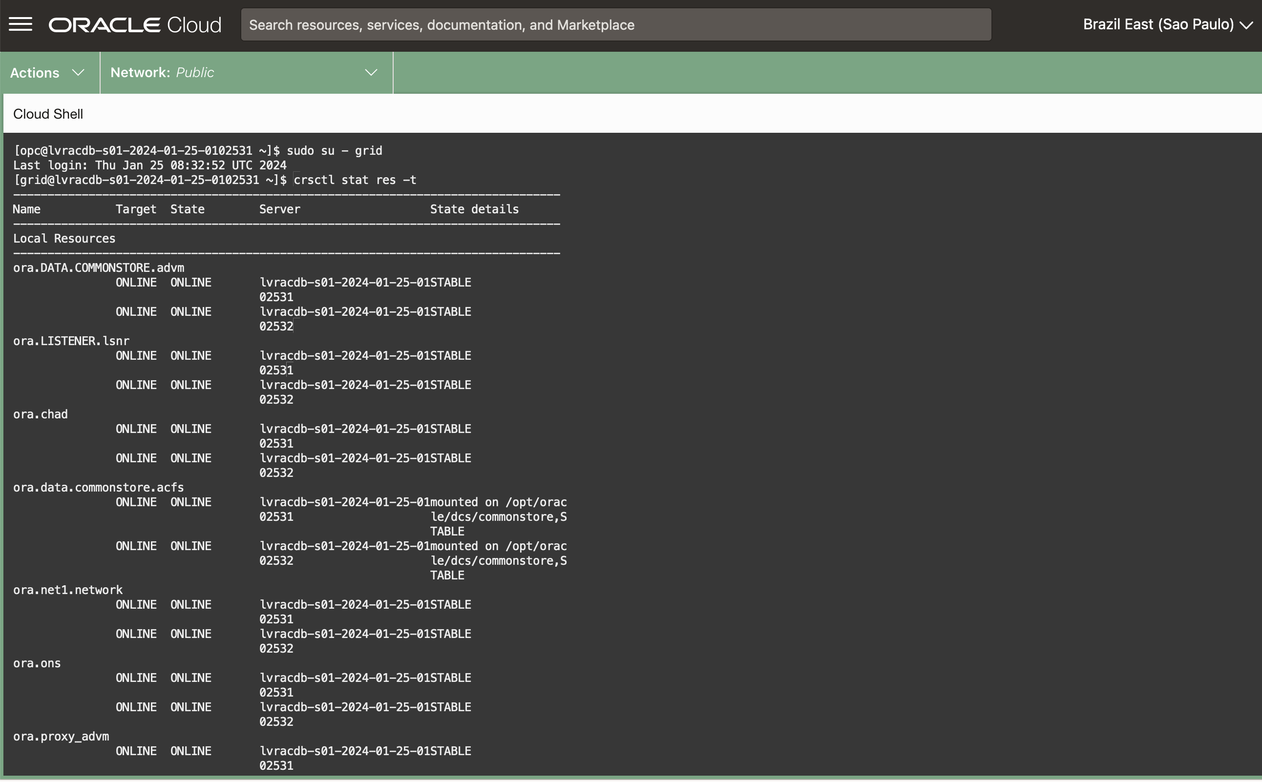The height and width of the screenshot is (782, 1262).
Task: Click the crsctl stat res -t command text
Action: pyautogui.click(x=355, y=180)
